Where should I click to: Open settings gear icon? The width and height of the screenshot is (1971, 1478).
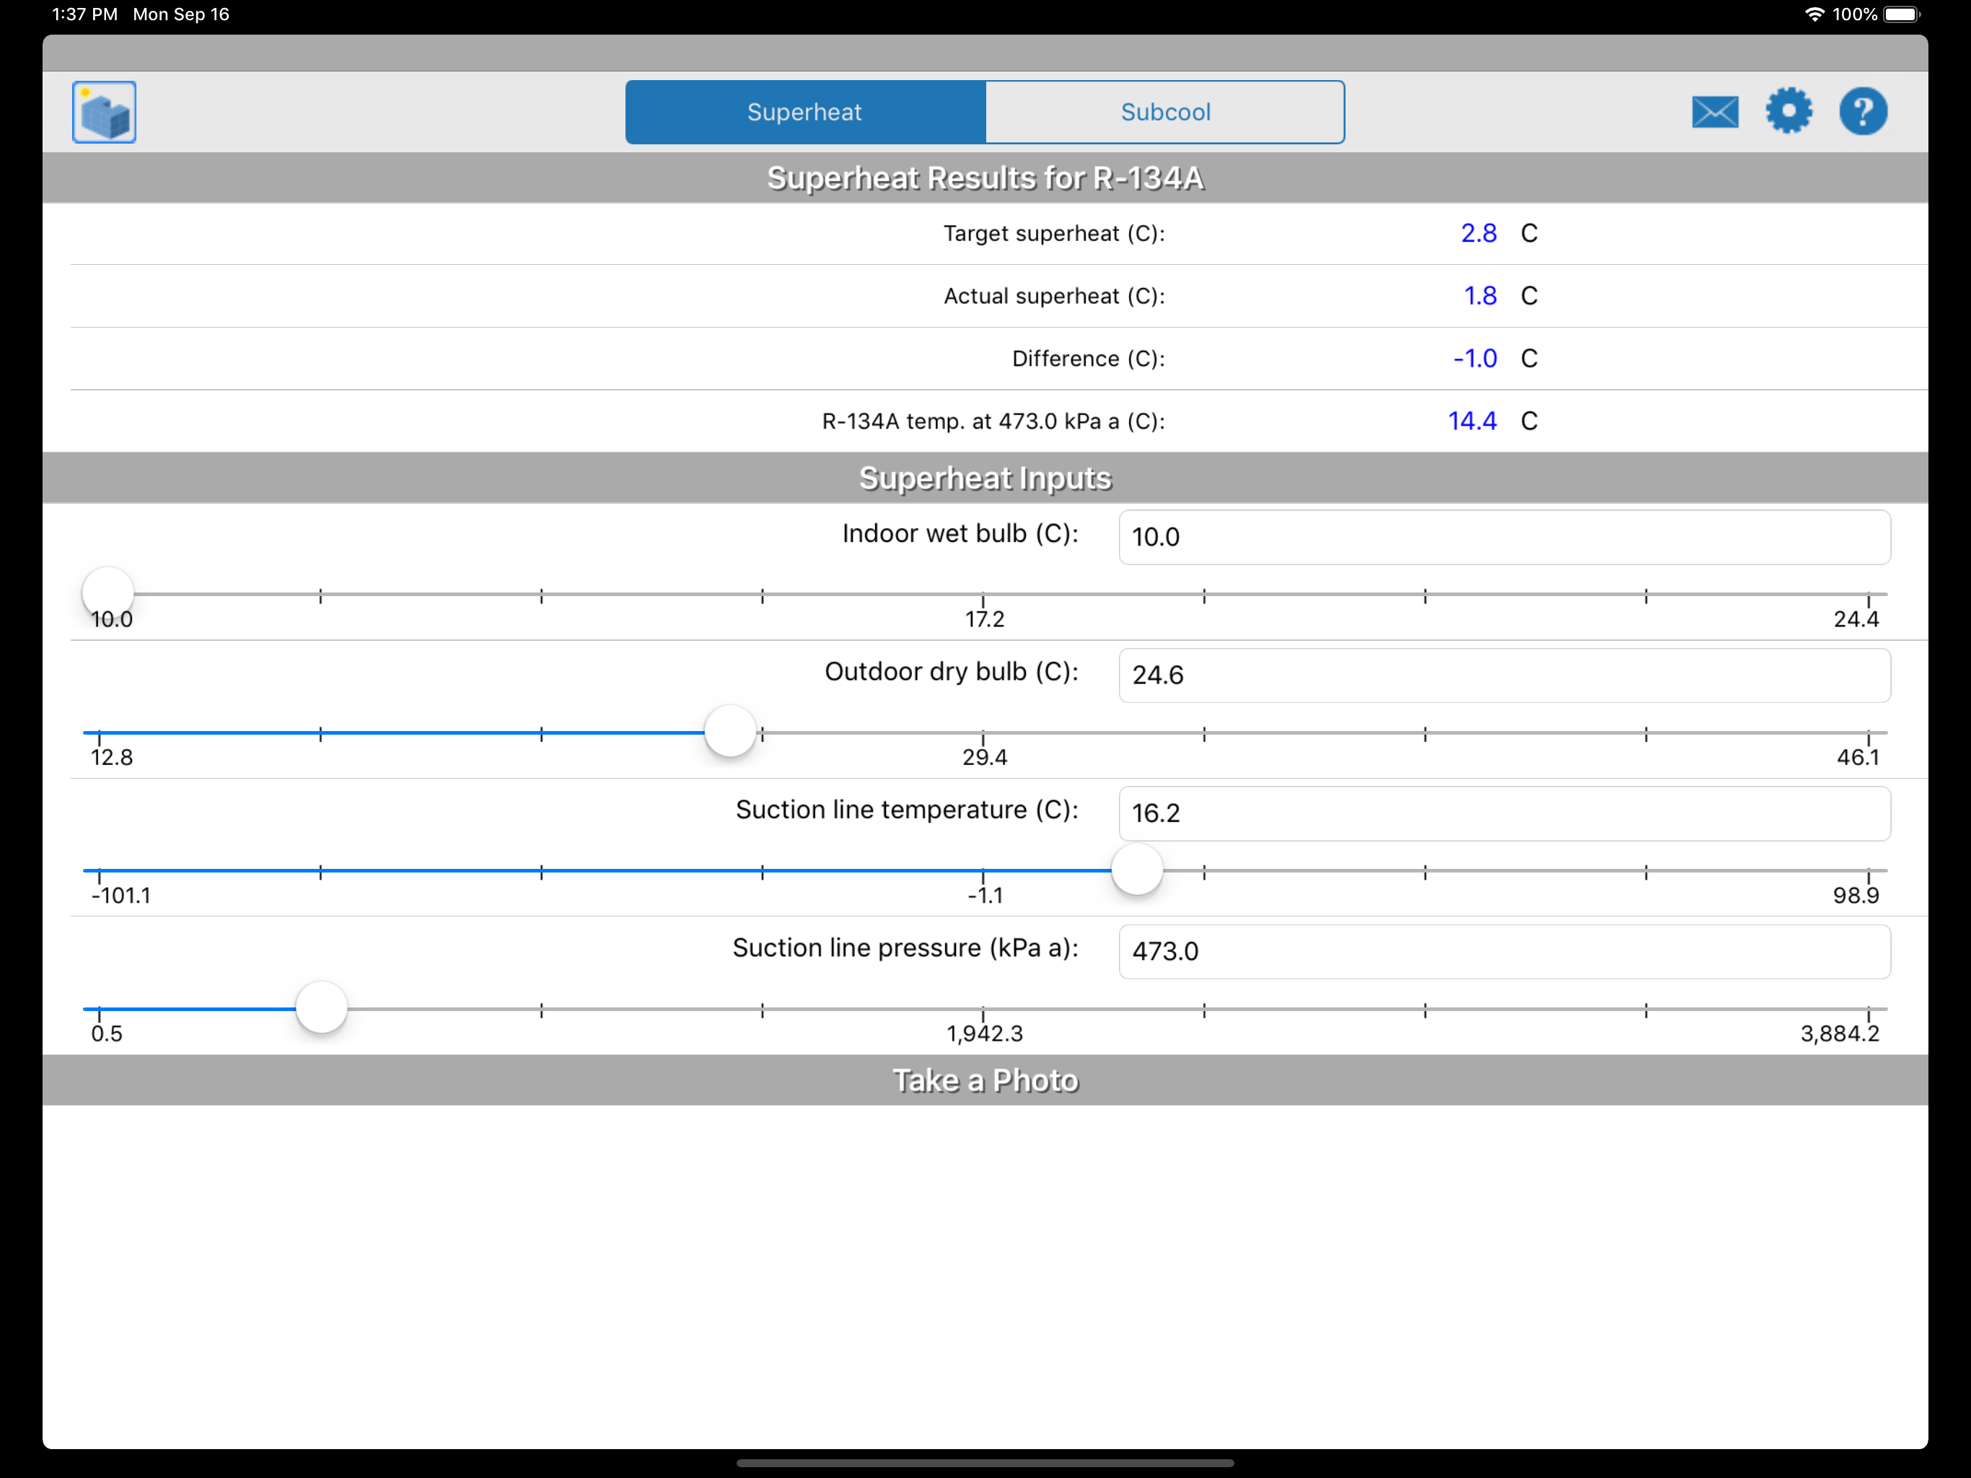(1788, 111)
